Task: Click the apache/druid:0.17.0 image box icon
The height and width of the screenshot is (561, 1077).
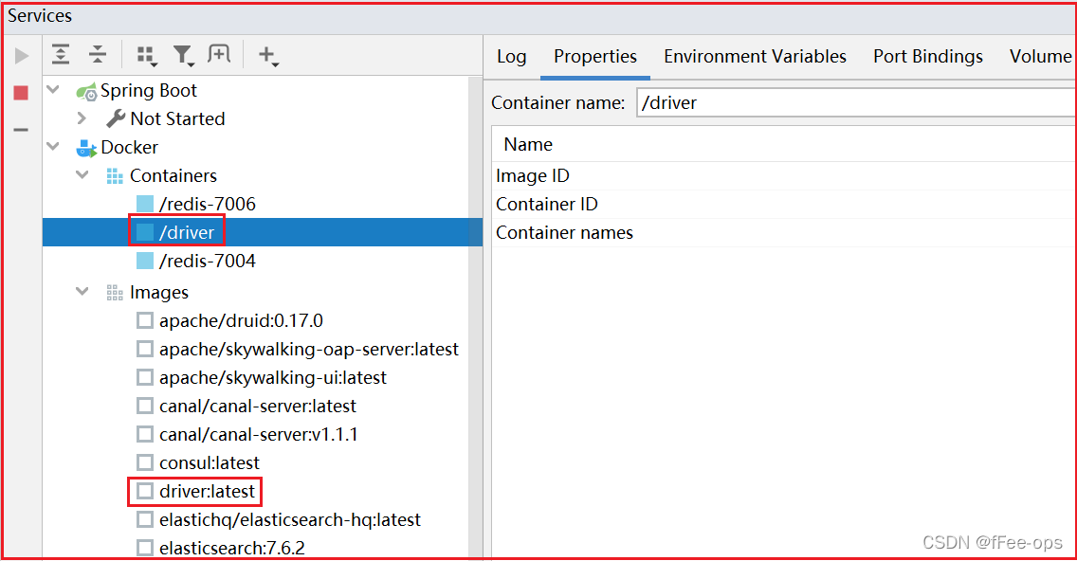Action: click(145, 320)
